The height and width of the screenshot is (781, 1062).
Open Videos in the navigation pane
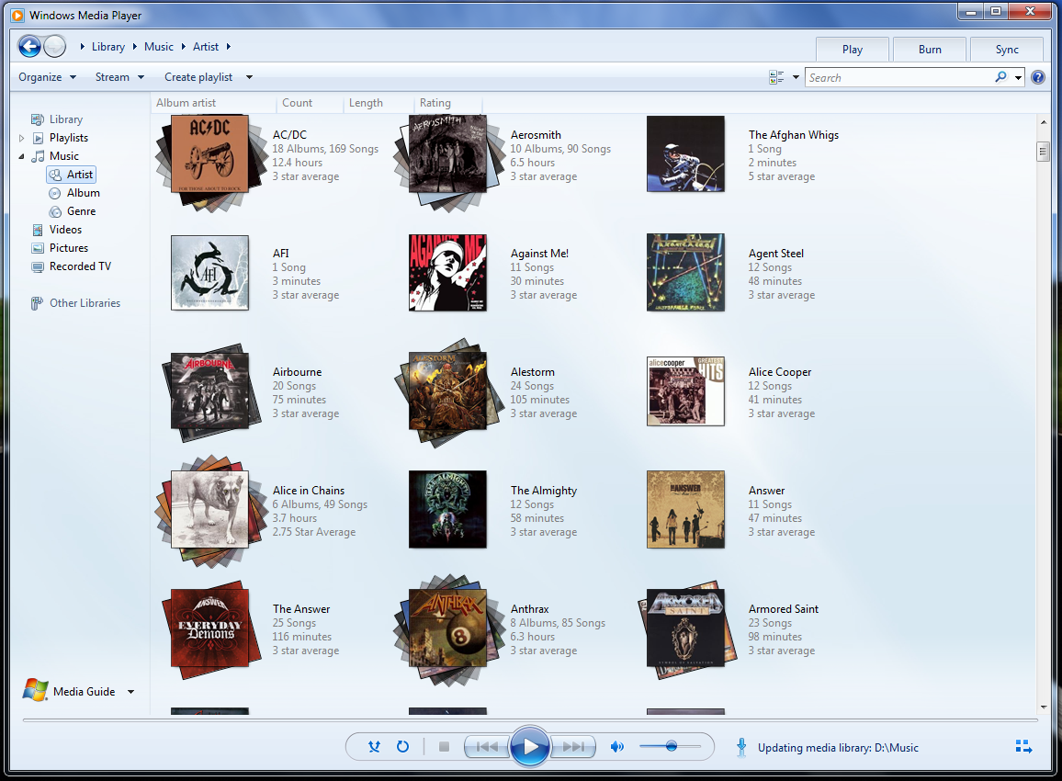tap(65, 230)
